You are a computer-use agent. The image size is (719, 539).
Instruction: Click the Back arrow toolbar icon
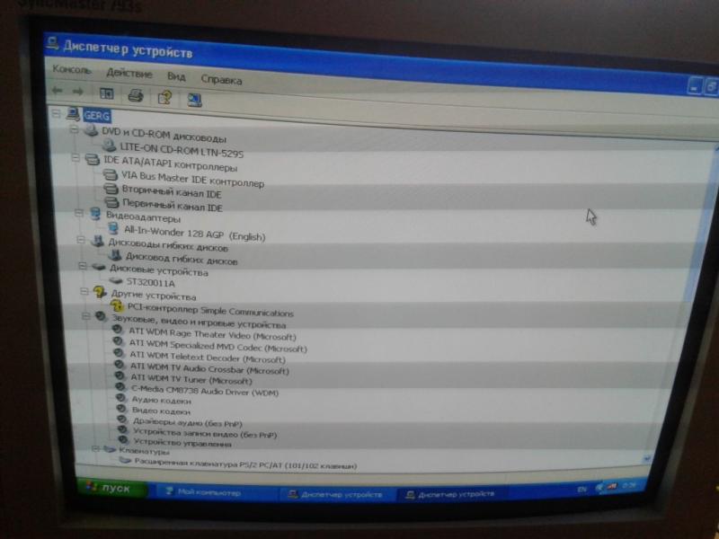pyautogui.click(x=58, y=91)
